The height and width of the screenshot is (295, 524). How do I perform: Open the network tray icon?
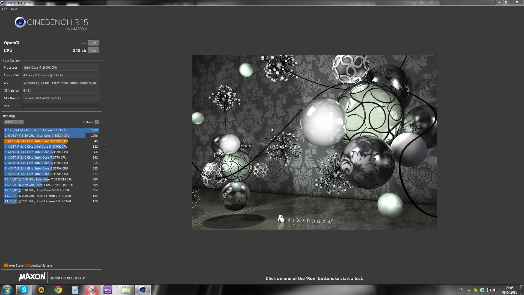[489, 290]
